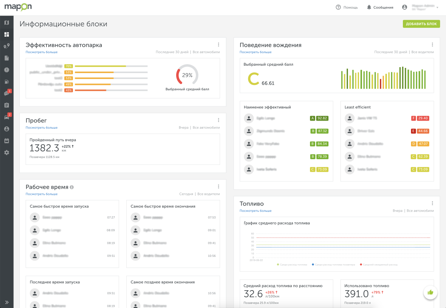Open the fuel pump sidebar icon
Image resolution: width=446 pixels, height=308 pixels.
pos(6,82)
